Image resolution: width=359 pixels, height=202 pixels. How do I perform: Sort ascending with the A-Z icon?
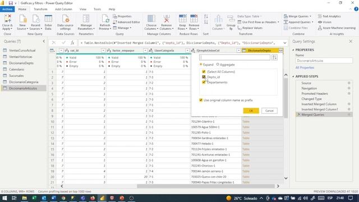click(206, 16)
